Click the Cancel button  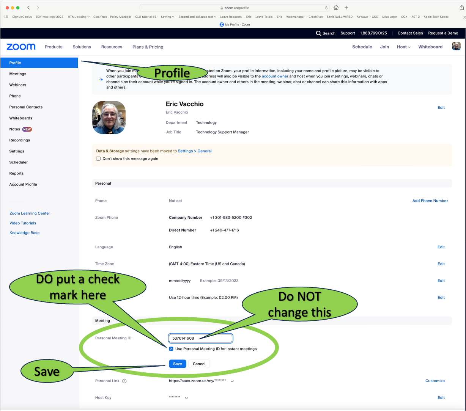coord(199,364)
